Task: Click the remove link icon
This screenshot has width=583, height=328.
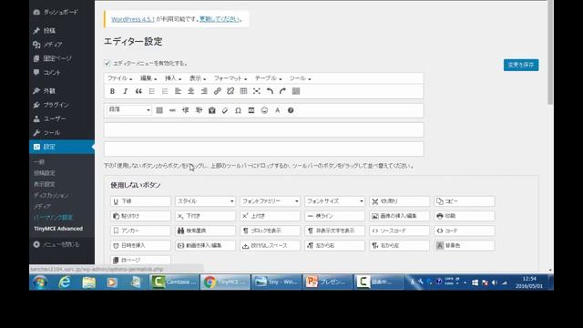Action: click(x=230, y=91)
